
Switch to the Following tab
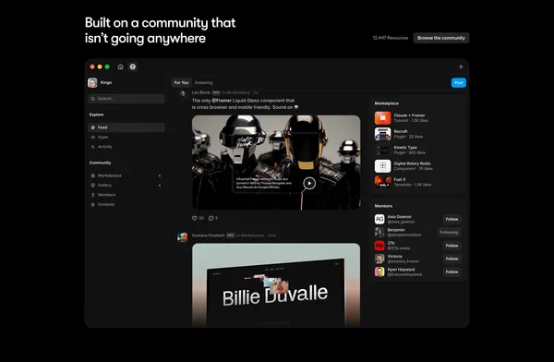click(203, 83)
